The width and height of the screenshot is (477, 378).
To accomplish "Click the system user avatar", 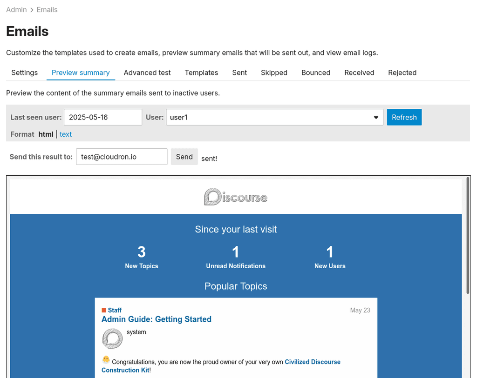I will tap(113, 338).
